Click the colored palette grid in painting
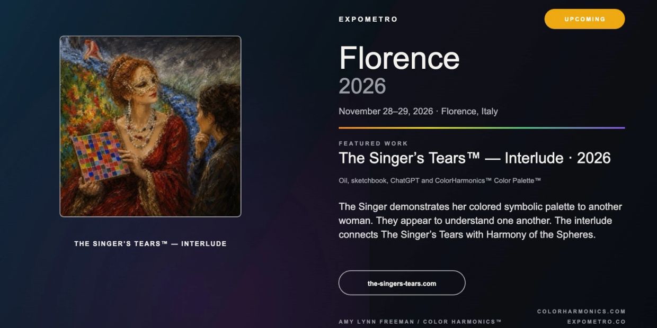Screen dimensions: 657x328 tap(101, 156)
